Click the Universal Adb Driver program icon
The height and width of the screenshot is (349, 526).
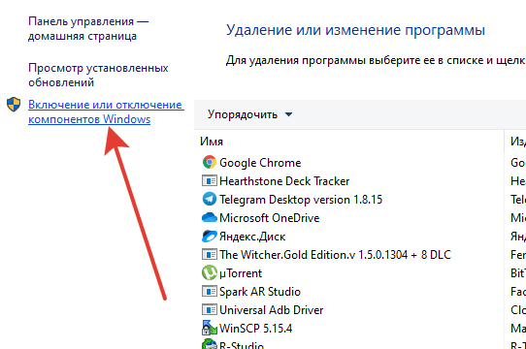[210, 309]
